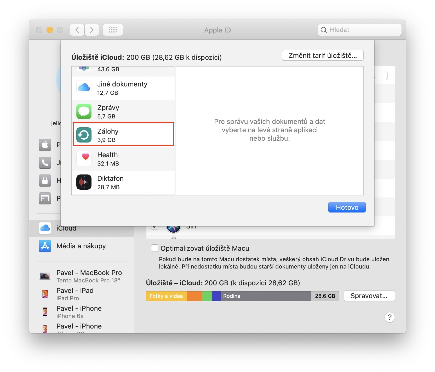Select the iCloud Drive cloud icon for Jiné dokumenty

[84, 88]
